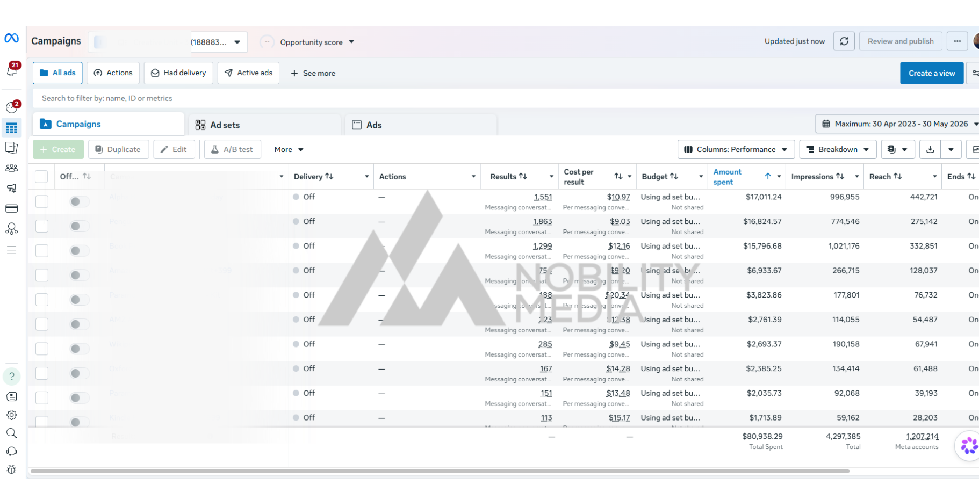
Task: Click the export download icon
Action: (930, 150)
